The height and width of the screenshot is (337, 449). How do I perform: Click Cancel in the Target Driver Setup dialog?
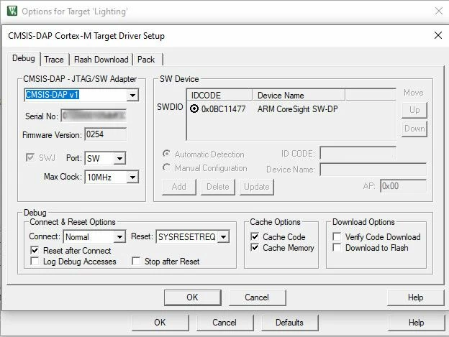[x=257, y=297]
